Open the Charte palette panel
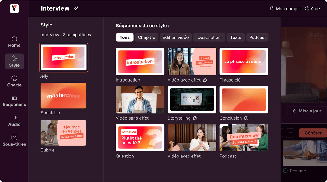This screenshot has height=182, width=327. [x=14, y=81]
